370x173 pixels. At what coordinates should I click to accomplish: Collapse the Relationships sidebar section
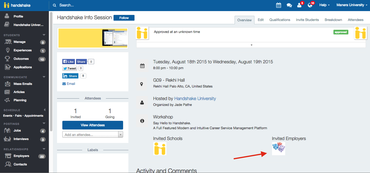(x=44, y=149)
